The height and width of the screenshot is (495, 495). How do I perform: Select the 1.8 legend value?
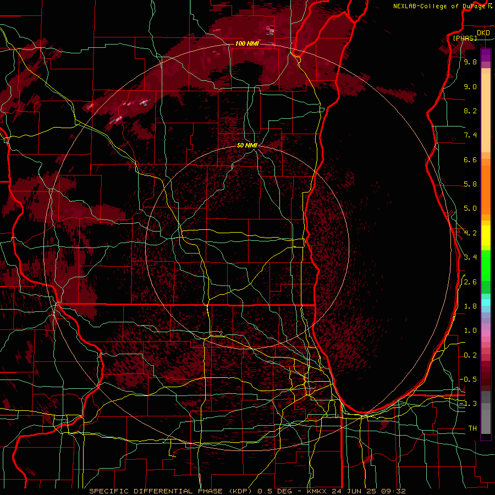[x=470, y=306]
